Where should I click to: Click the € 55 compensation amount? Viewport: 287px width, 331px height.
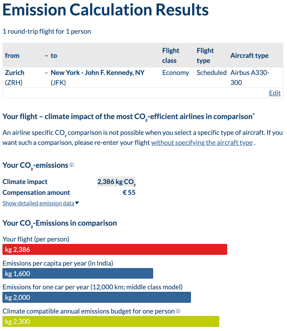(x=129, y=192)
